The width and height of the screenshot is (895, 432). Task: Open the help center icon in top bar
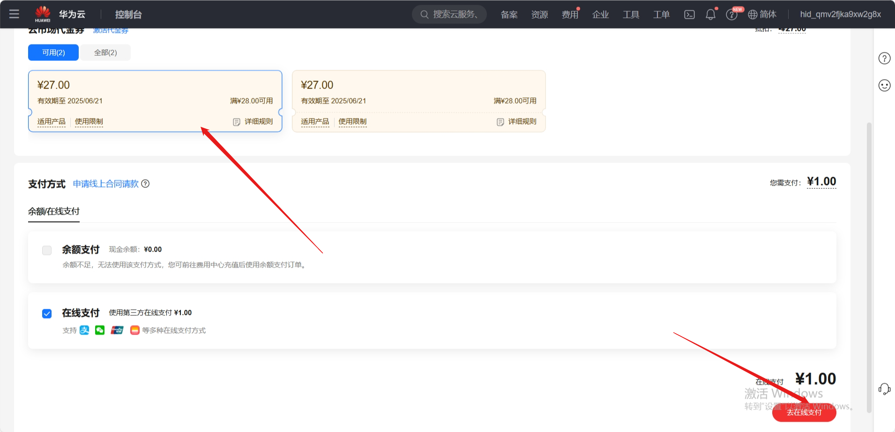pyautogui.click(x=731, y=15)
